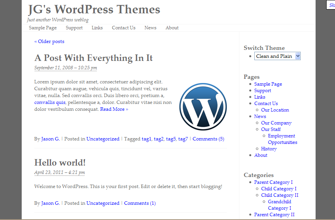Image resolution: width=335 pixels, height=220 pixels.
Task: Open Links in sidebar Pages list
Action: 260,97
